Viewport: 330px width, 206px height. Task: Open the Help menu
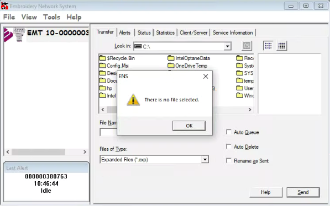coord(74,17)
